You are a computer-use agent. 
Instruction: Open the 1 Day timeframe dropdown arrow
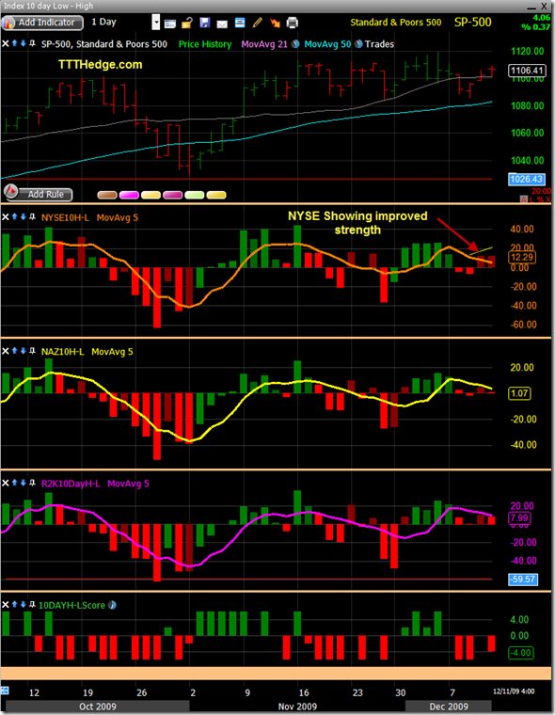(x=156, y=22)
